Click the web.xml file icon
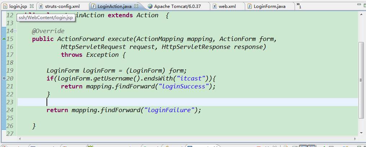This screenshot has width=366, height=147. click(x=215, y=6)
